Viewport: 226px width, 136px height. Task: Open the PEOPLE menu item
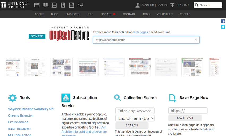pos(185,14)
